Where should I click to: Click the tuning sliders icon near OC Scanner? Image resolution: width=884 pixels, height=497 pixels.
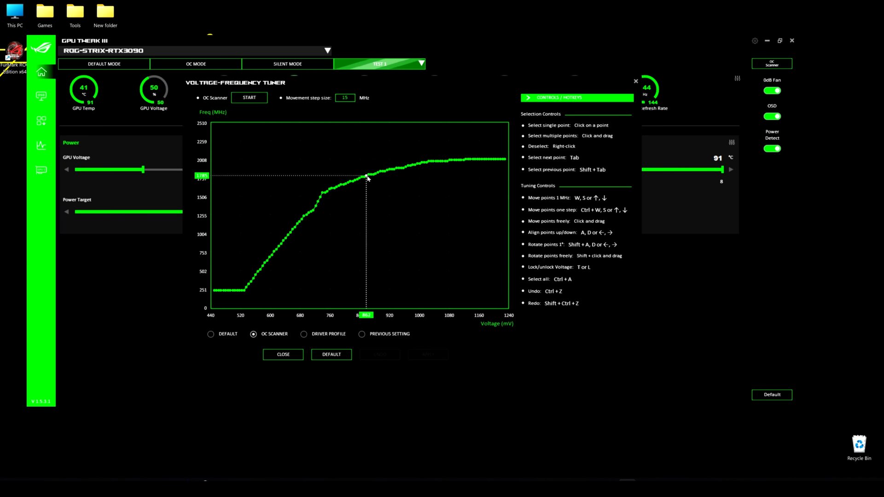pos(737,79)
